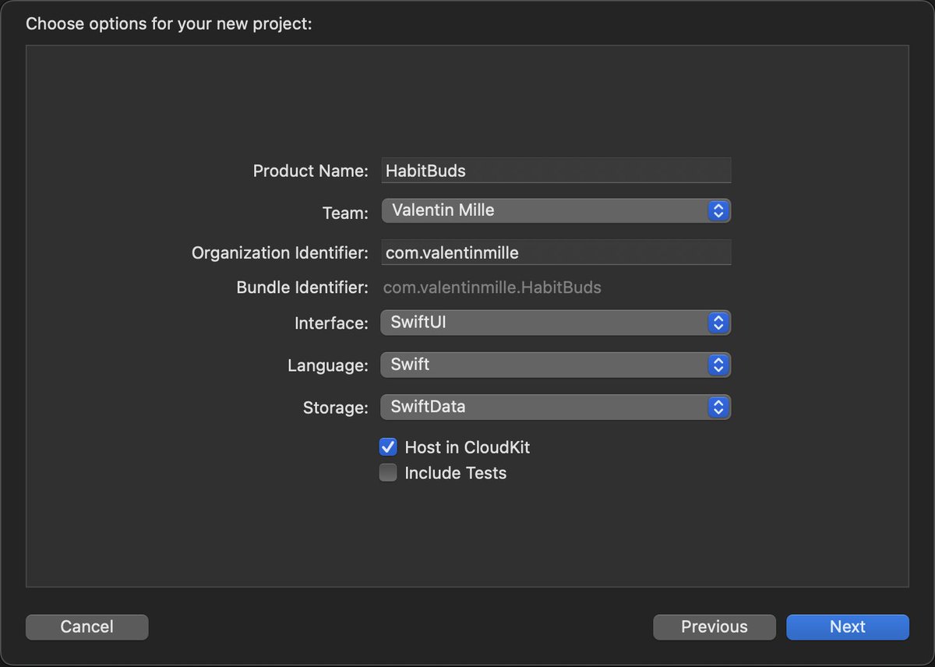
Task: Open the Language menu showing Swift
Action: [556, 365]
